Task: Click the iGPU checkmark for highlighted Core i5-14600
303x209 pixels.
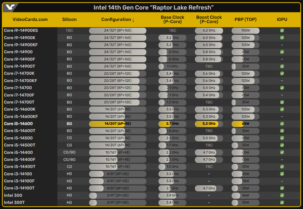Action: coord(282,124)
